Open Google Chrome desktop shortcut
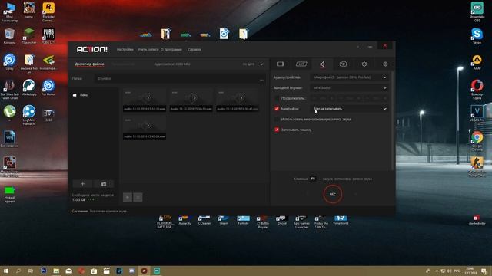Image resolution: width=492 pixels, height=276 pixels. tap(477, 141)
